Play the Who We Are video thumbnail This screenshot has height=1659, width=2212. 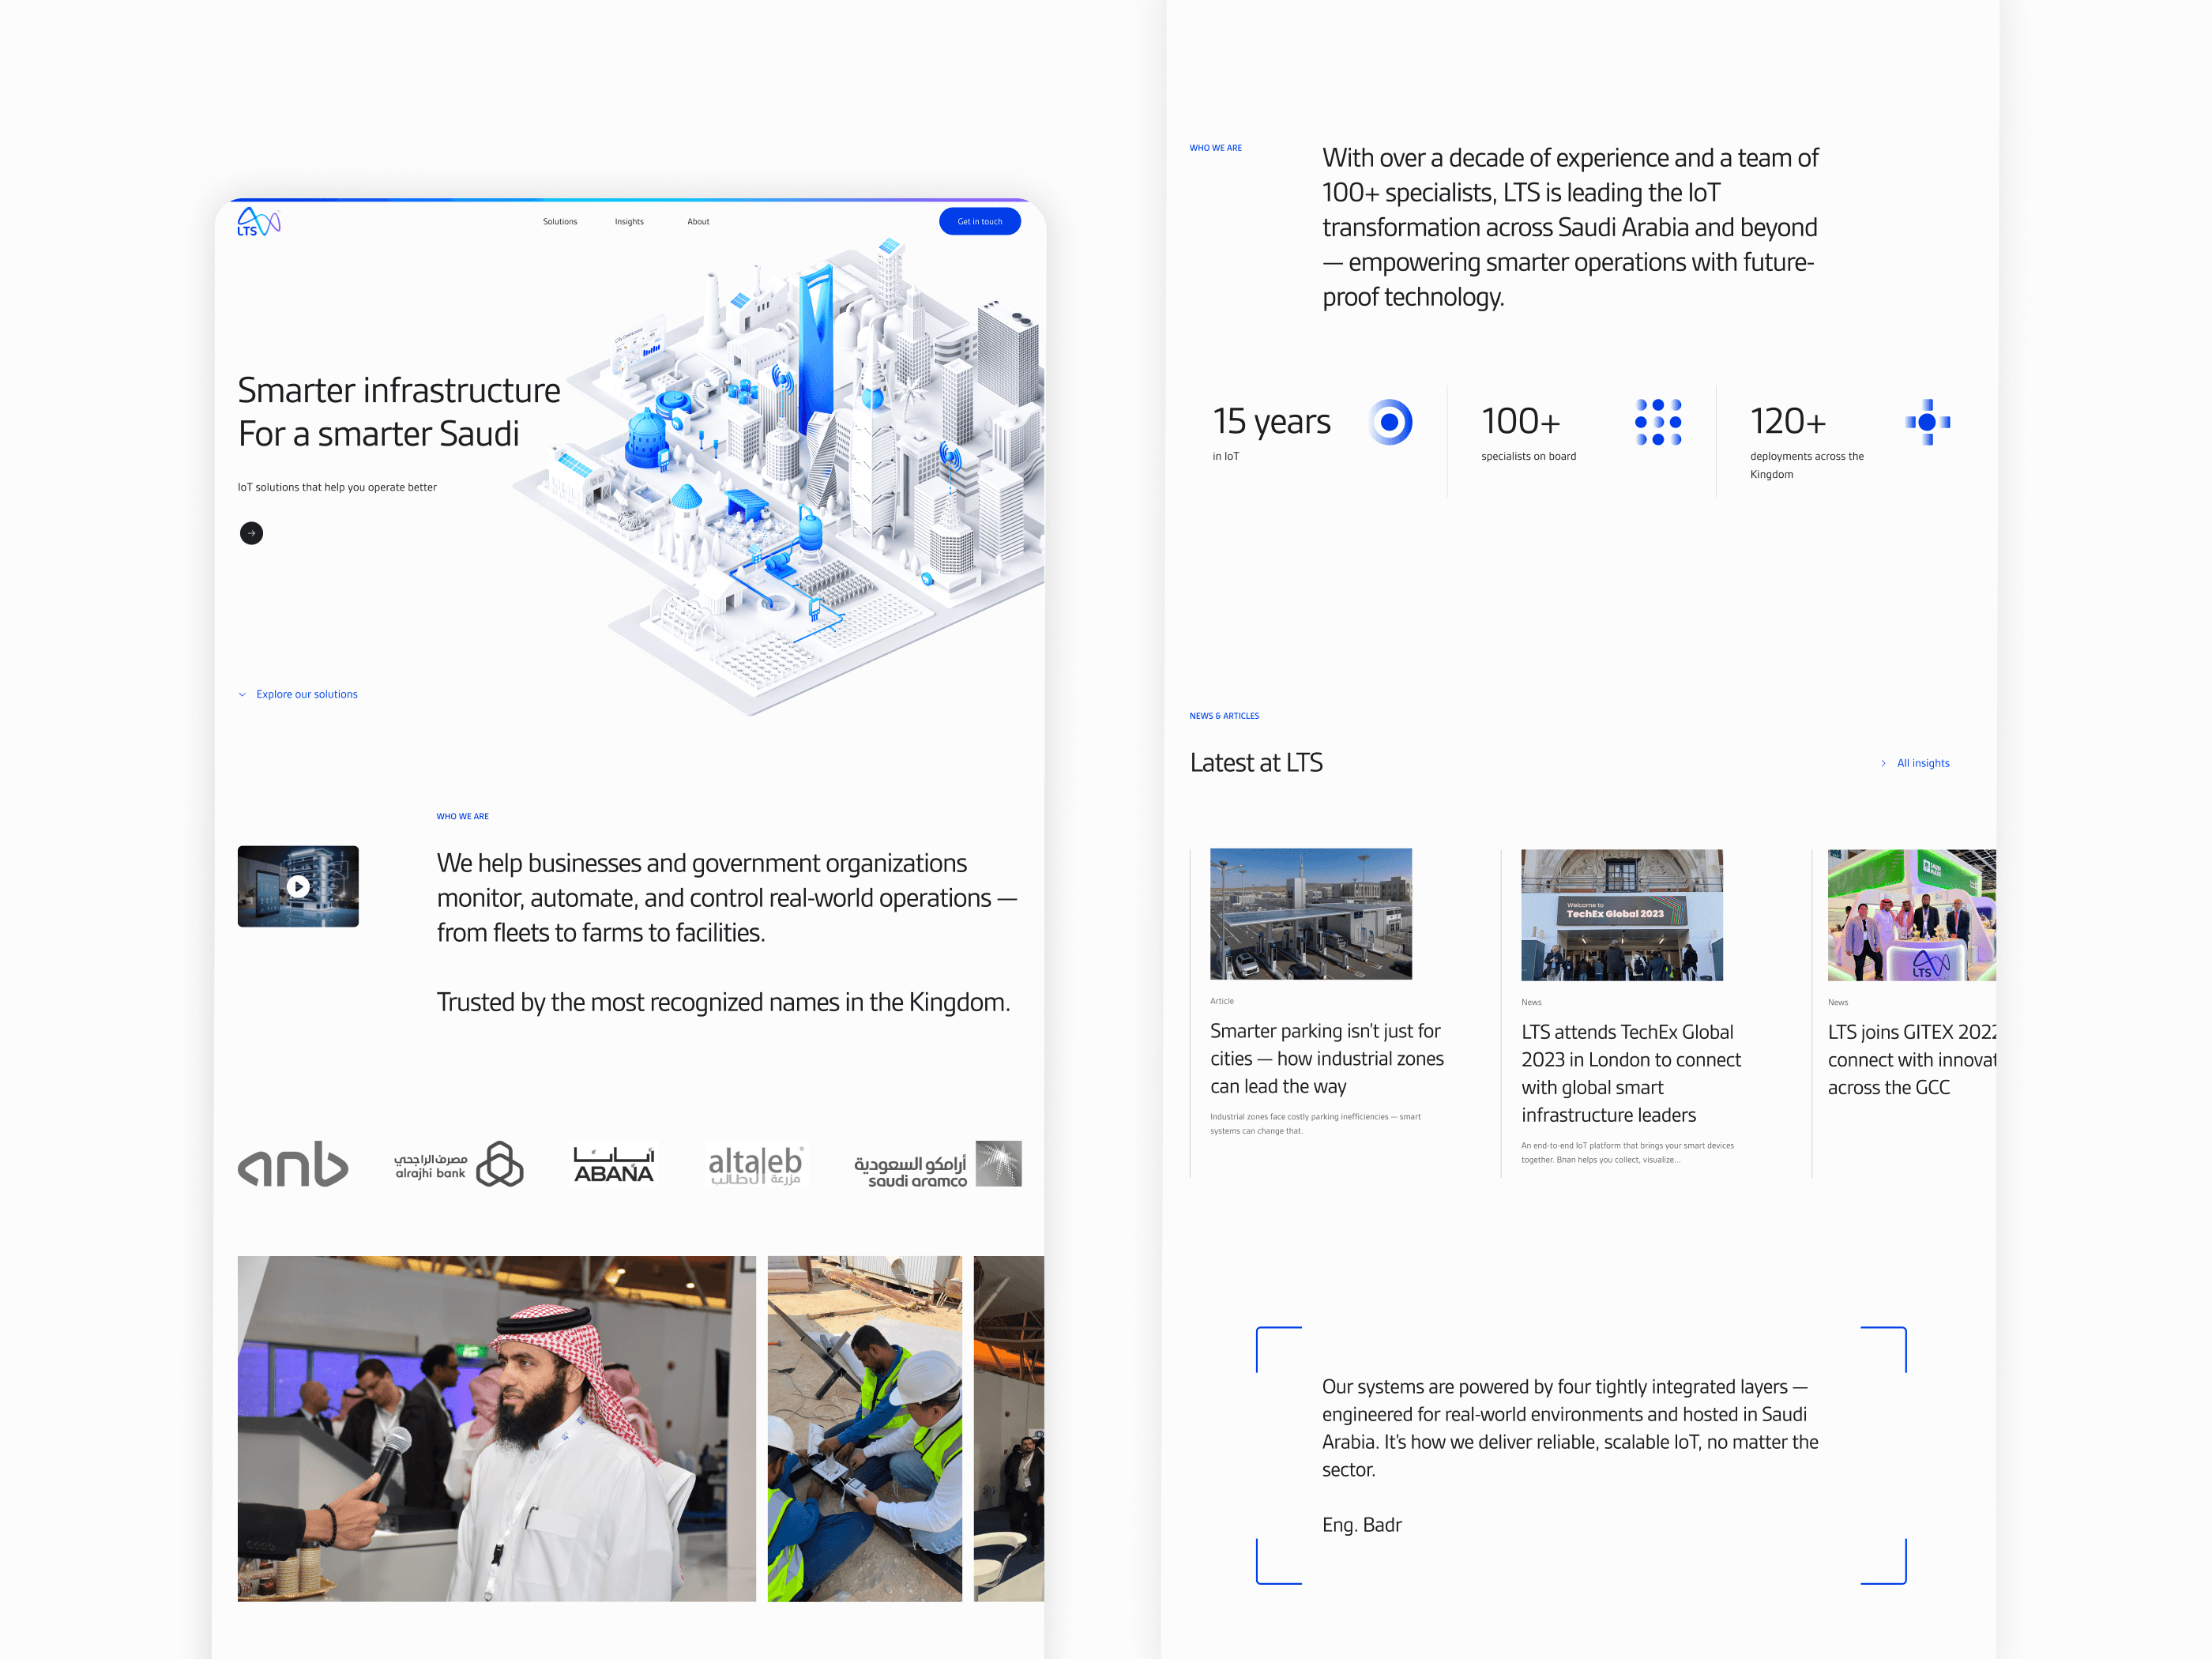298,886
